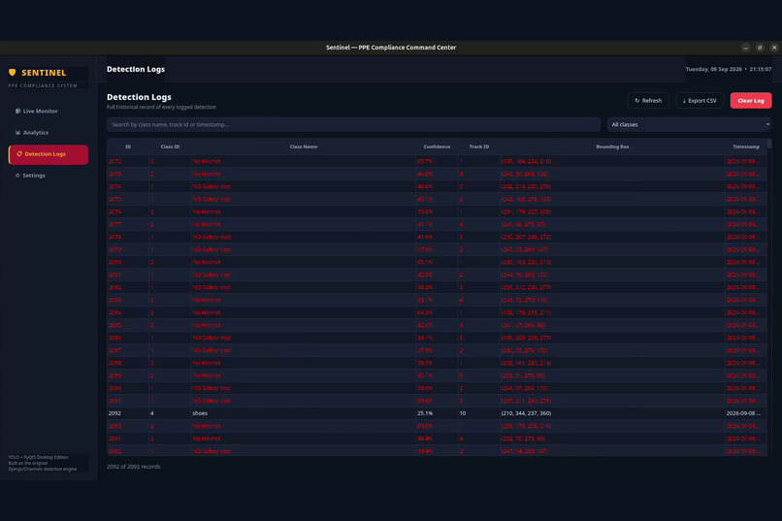Open the All classes filter dropdown

coord(689,124)
